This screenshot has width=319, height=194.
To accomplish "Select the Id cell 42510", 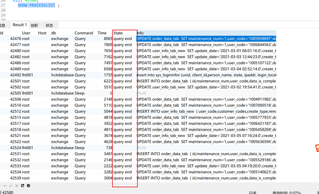I will click(x=16, y=106).
